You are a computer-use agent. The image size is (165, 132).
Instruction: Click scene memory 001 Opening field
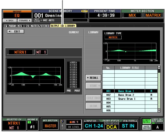59,15
